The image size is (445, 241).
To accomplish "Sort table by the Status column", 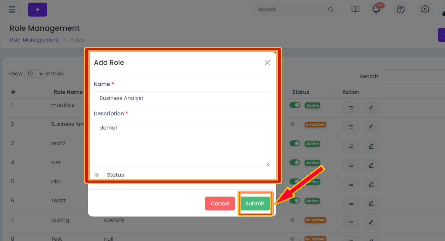I will pyautogui.click(x=301, y=92).
